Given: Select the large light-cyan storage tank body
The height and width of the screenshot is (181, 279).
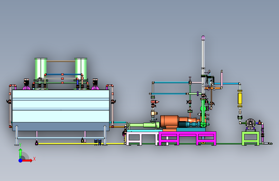Looking at the screenshot, I should pos(61,106).
